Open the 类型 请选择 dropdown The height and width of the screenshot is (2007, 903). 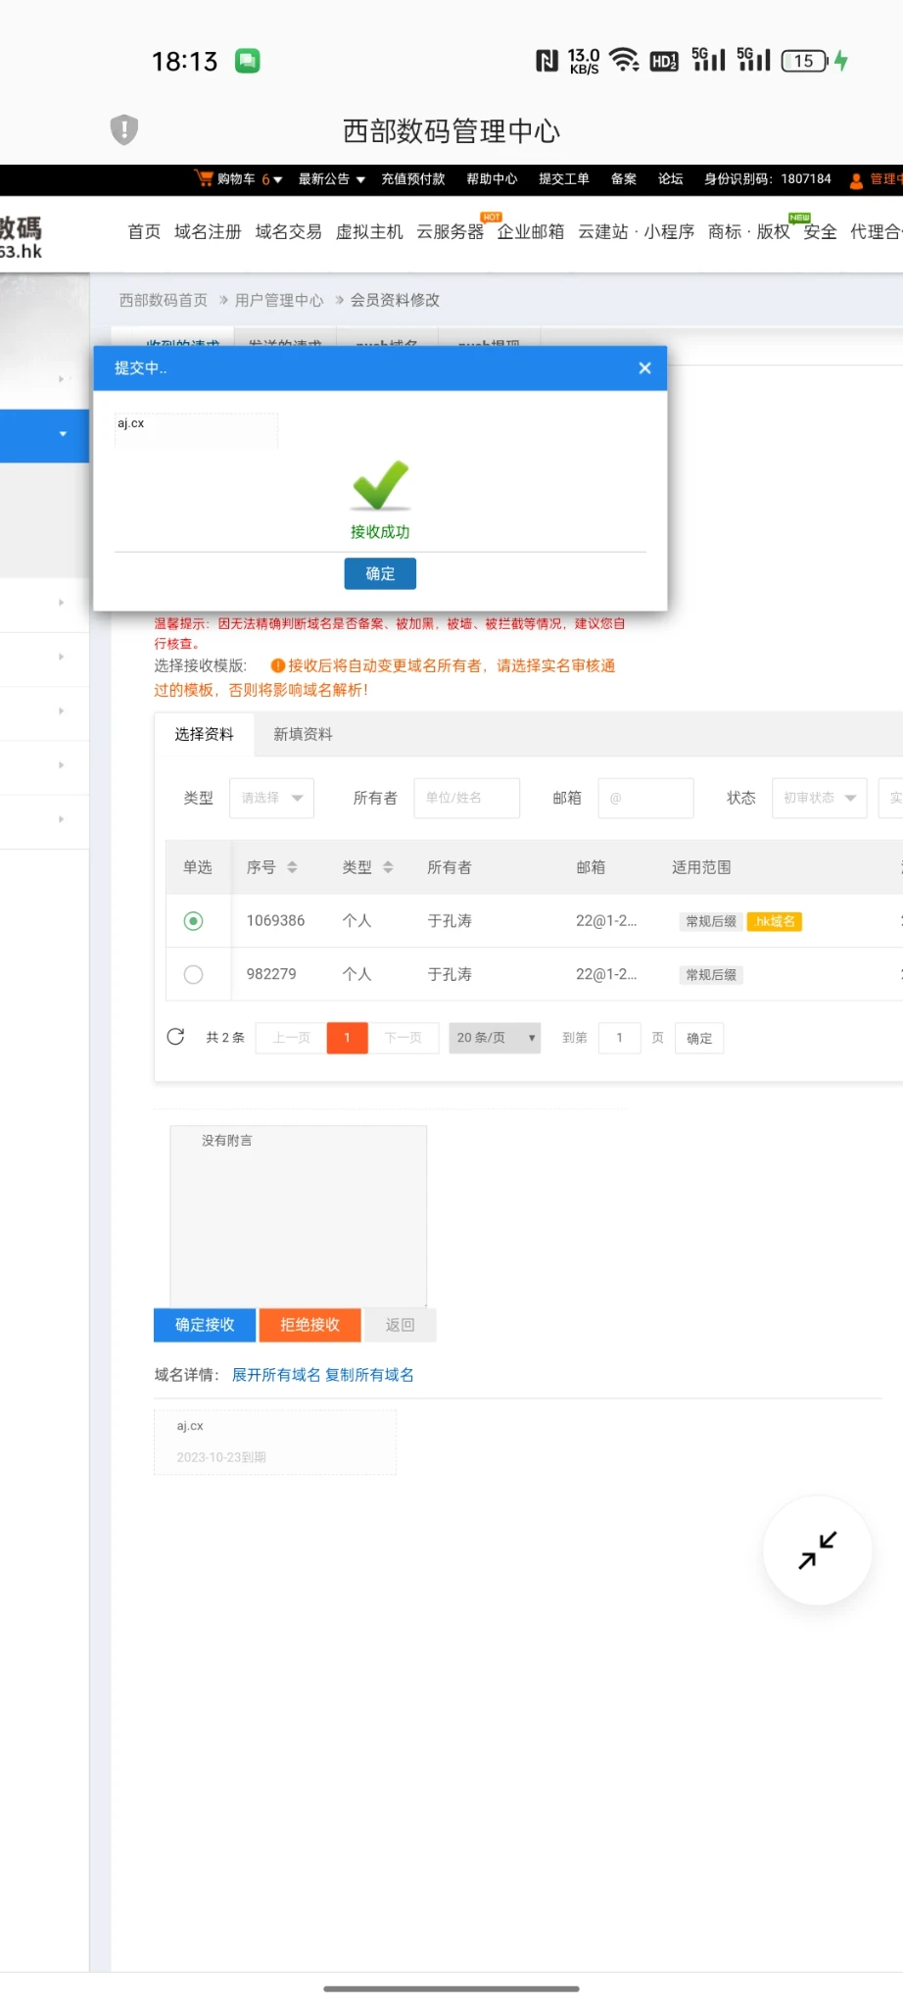pos(271,798)
